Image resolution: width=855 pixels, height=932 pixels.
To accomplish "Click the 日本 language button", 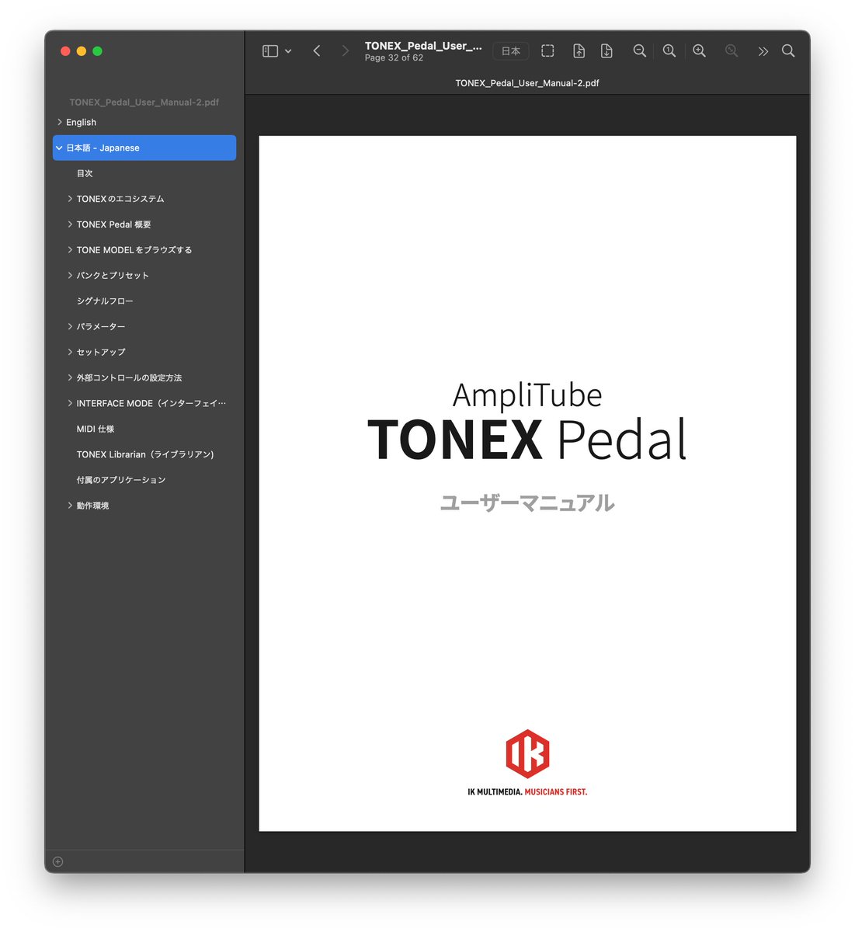I will pyautogui.click(x=510, y=50).
